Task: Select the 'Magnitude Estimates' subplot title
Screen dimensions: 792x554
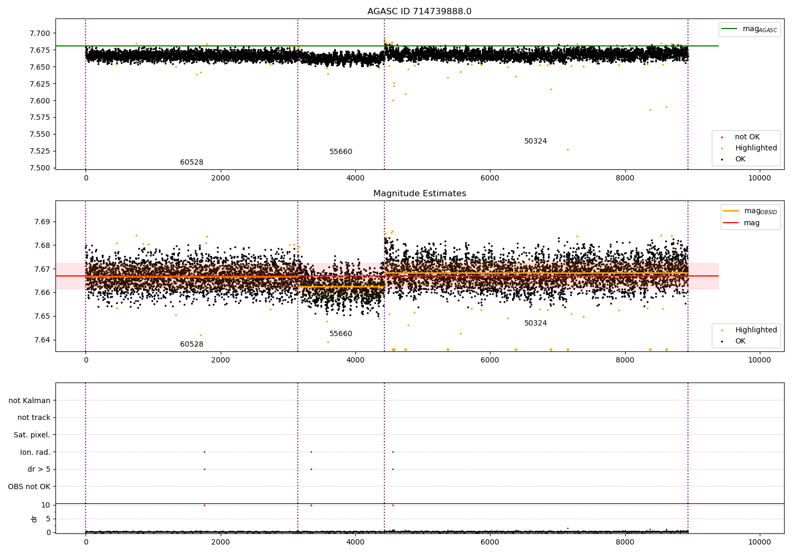Action: click(x=420, y=194)
